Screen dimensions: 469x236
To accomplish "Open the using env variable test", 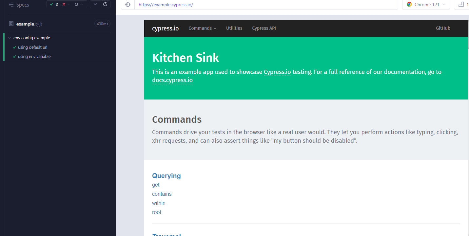I will coord(34,57).
